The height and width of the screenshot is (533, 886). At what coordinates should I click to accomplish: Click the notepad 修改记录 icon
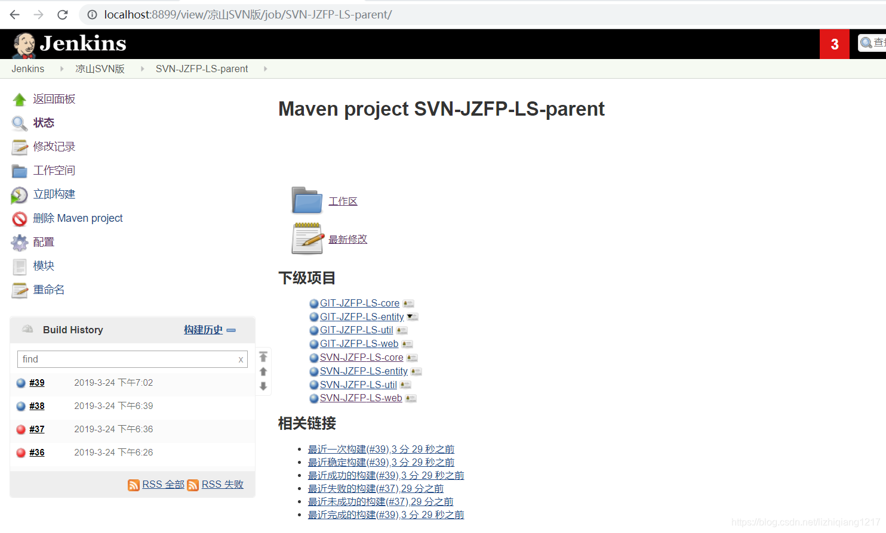pos(20,147)
